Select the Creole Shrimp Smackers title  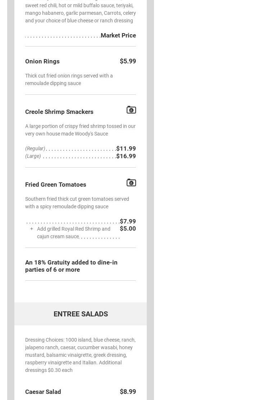[x=59, y=112]
